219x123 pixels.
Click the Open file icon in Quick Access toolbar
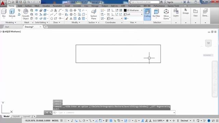pos(13,2)
